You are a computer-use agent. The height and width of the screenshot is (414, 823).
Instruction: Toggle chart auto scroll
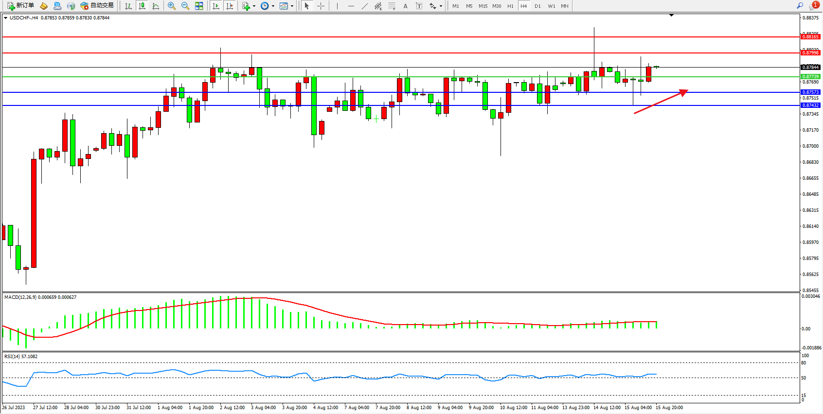click(x=216, y=6)
